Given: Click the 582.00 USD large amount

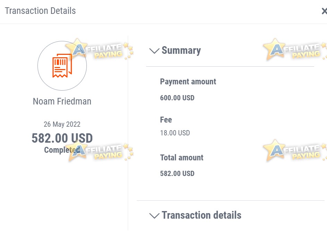Looking at the screenshot, I should 62,138.
